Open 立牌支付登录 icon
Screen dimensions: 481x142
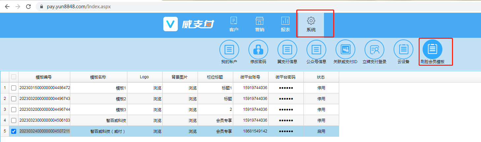[374, 50]
